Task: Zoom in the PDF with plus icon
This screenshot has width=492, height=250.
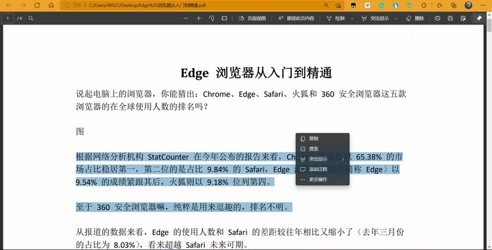Action: coord(198,18)
